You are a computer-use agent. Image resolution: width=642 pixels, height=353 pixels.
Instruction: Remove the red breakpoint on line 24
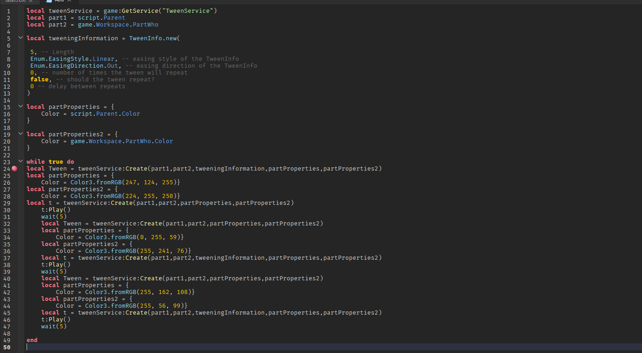(15, 169)
